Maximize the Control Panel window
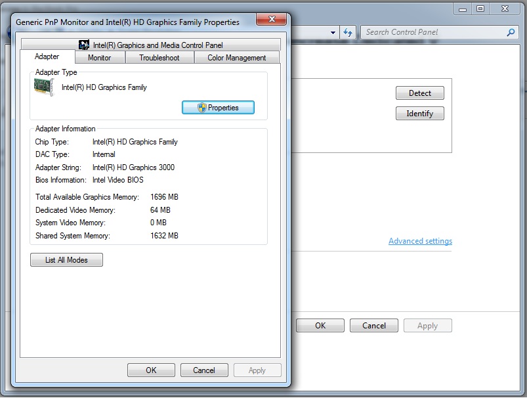 coord(480,9)
